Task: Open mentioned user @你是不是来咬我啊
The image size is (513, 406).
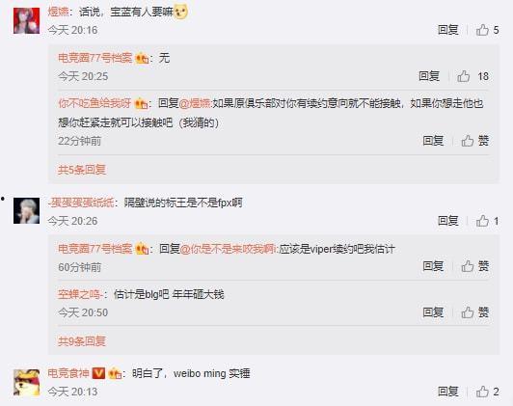Action: point(229,250)
